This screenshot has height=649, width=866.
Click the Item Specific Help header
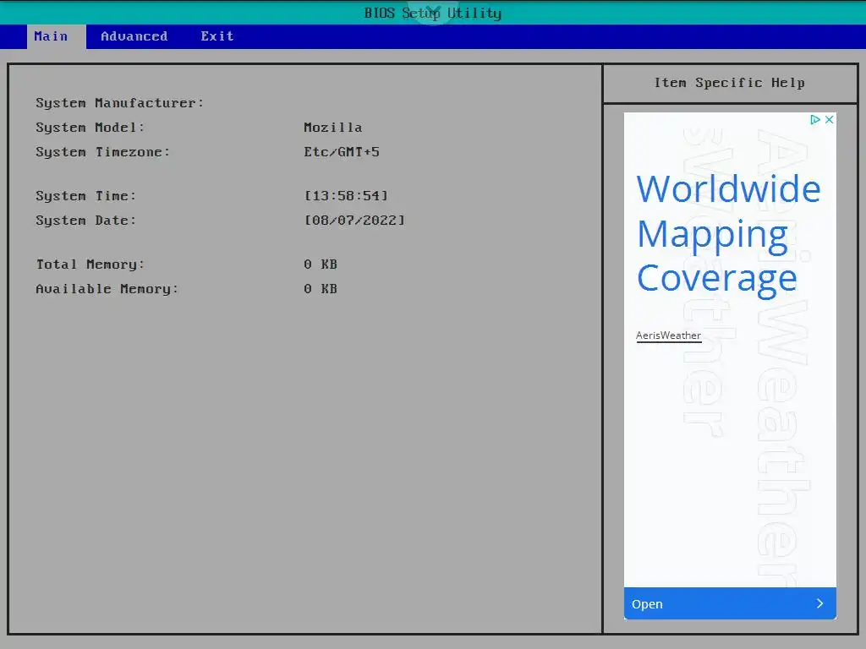(730, 83)
